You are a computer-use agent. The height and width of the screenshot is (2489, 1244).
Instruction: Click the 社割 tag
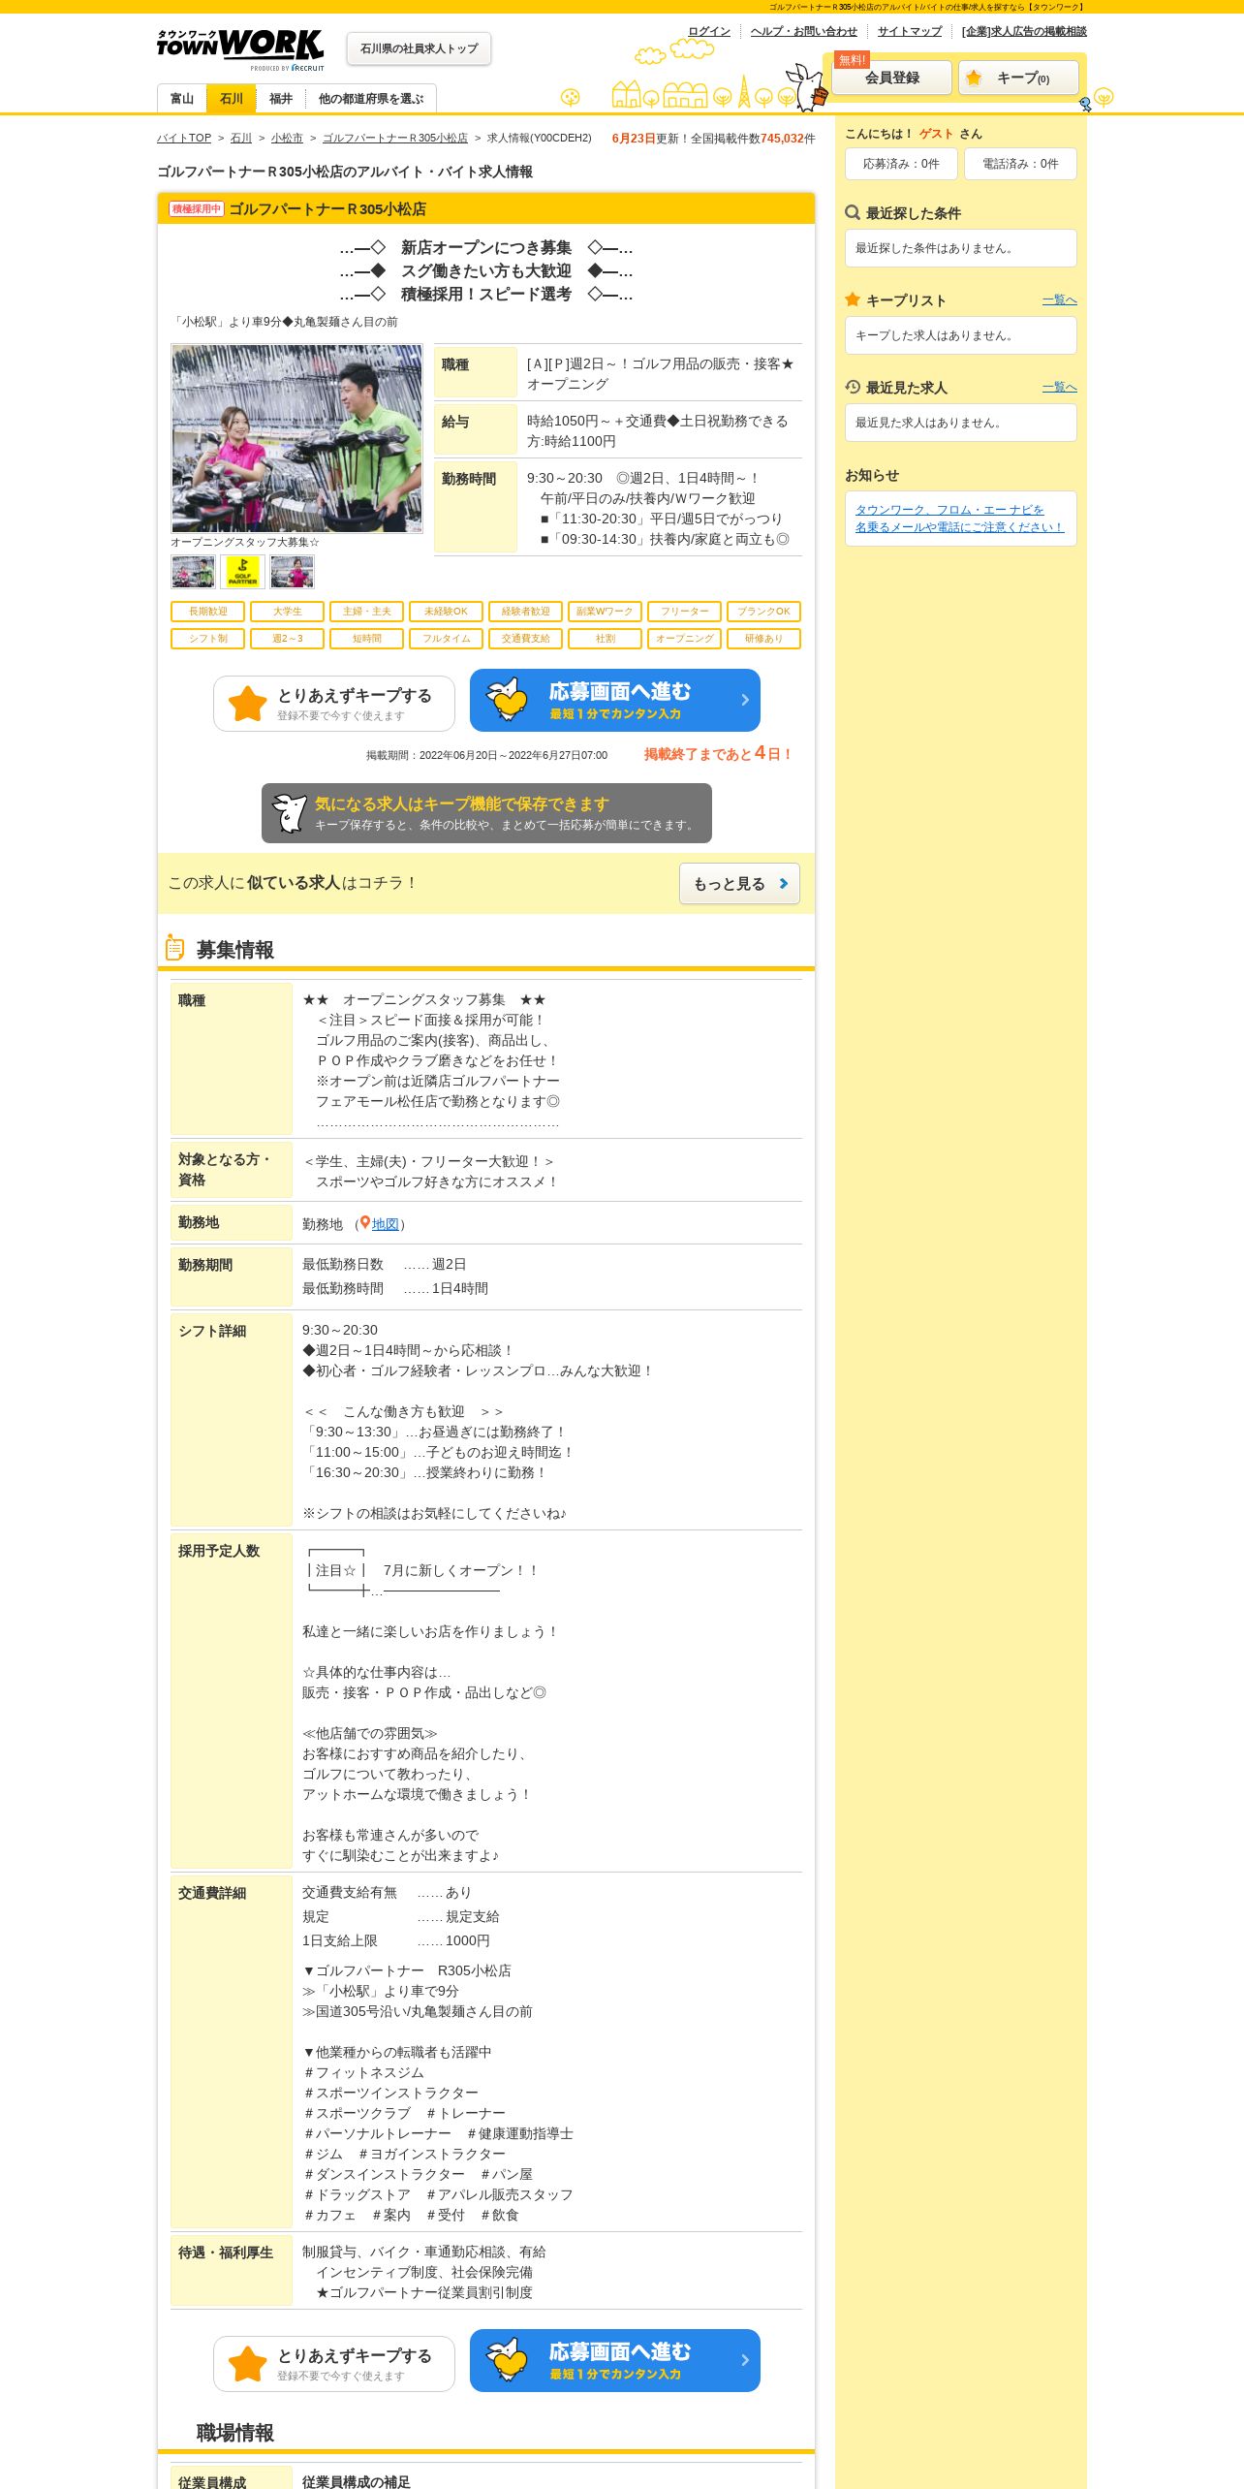[x=606, y=639]
